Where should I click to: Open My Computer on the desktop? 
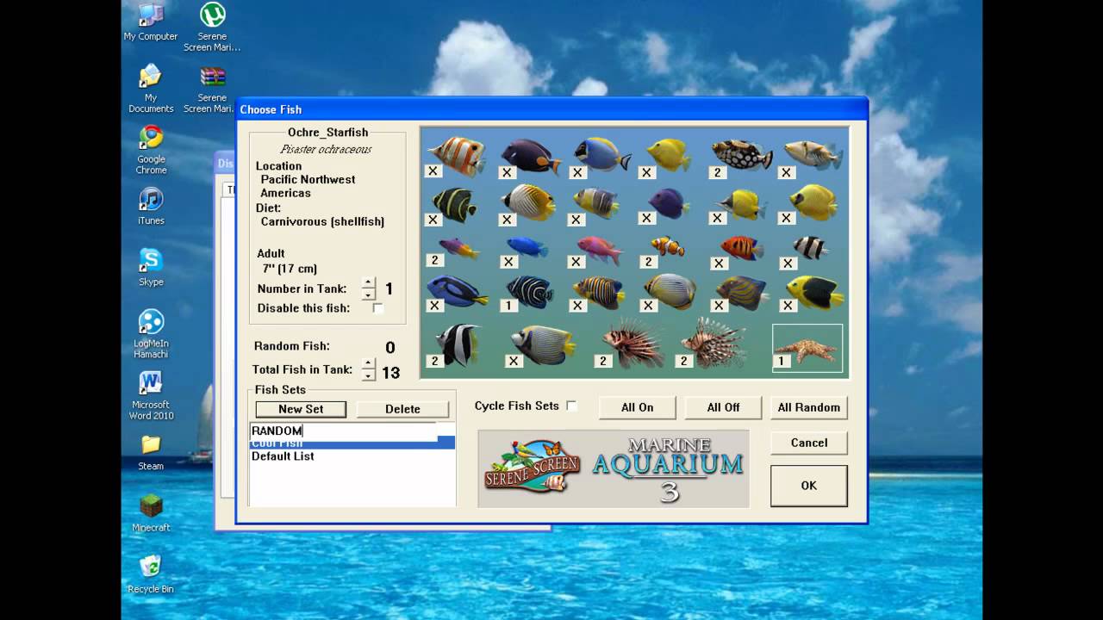(x=151, y=22)
